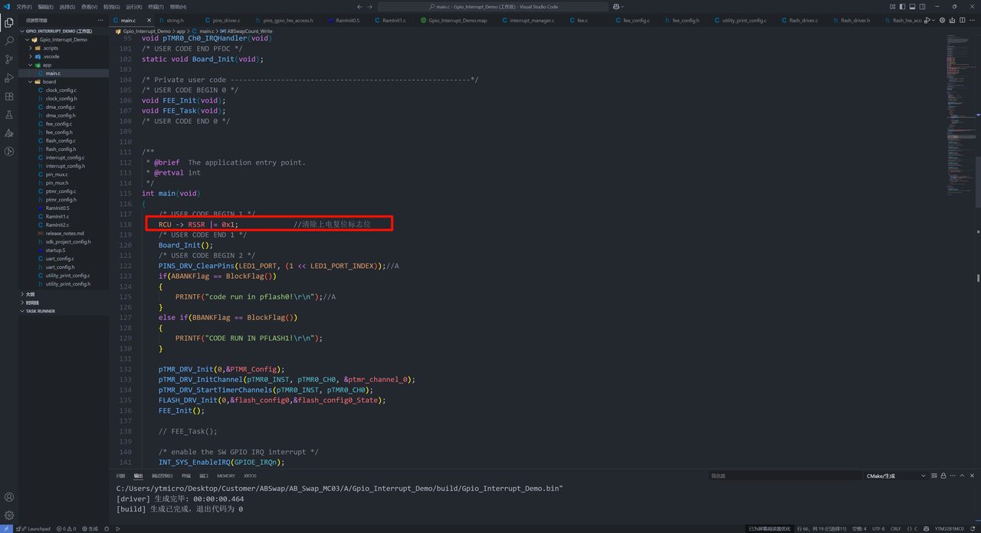The height and width of the screenshot is (533, 981).
Task: Expand the run button dropdown arrow
Action: coord(935,21)
